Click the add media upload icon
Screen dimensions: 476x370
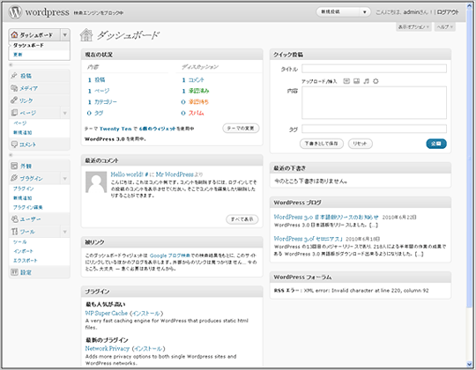pyautogui.click(x=376, y=81)
